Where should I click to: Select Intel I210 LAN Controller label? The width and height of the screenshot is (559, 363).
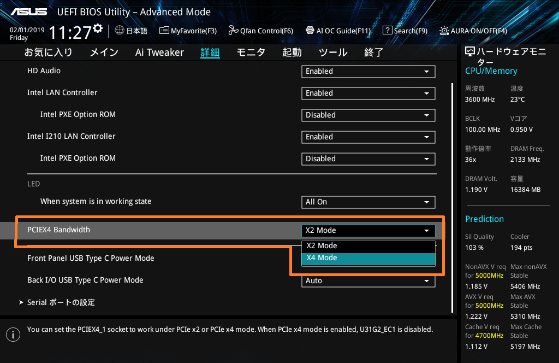click(x=72, y=136)
